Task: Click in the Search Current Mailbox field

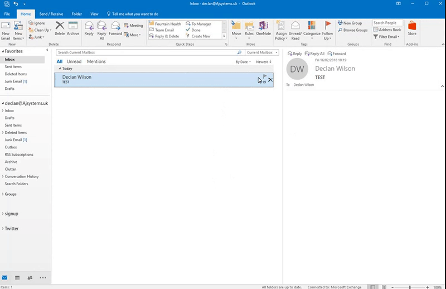Action: point(147,52)
